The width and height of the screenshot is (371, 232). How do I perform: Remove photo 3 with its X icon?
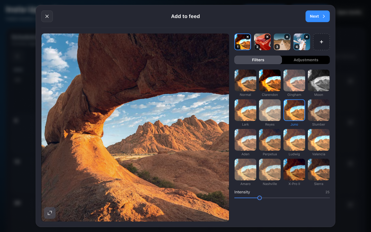(x=287, y=37)
